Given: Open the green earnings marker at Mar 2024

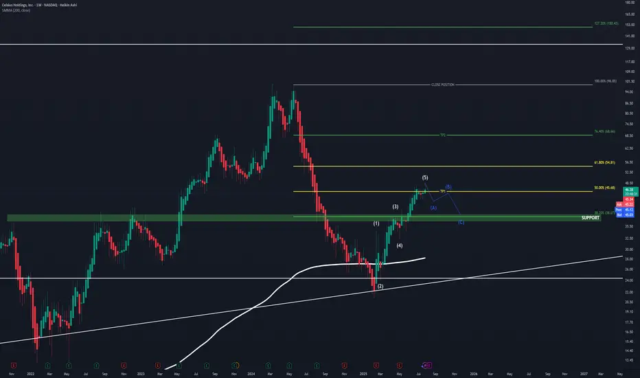Looking at the screenshot, I should 268,365.
